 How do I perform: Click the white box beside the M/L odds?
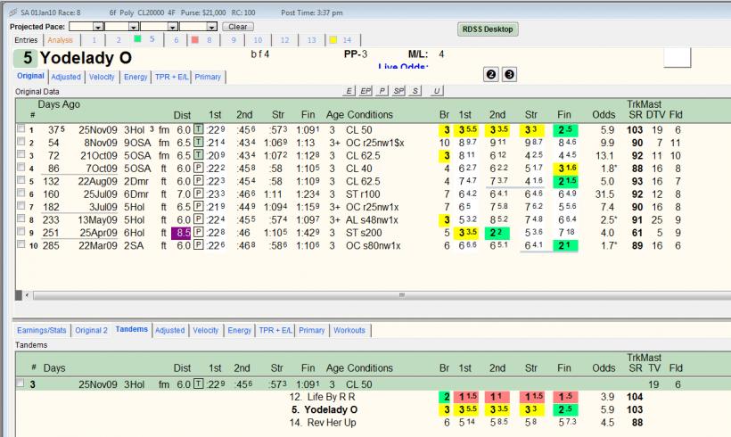coord(677,57)
